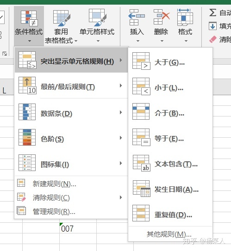Screen dimensions: 231x251
Task: Click the 格式 format cells icon
Action: [185, 17]
